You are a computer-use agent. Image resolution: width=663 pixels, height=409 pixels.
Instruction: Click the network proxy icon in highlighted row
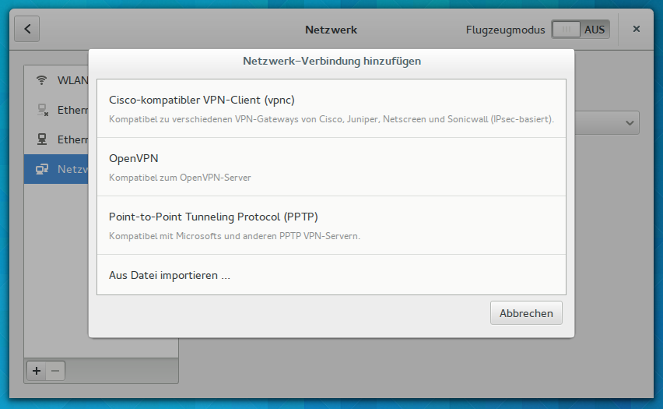coord(43,169)
